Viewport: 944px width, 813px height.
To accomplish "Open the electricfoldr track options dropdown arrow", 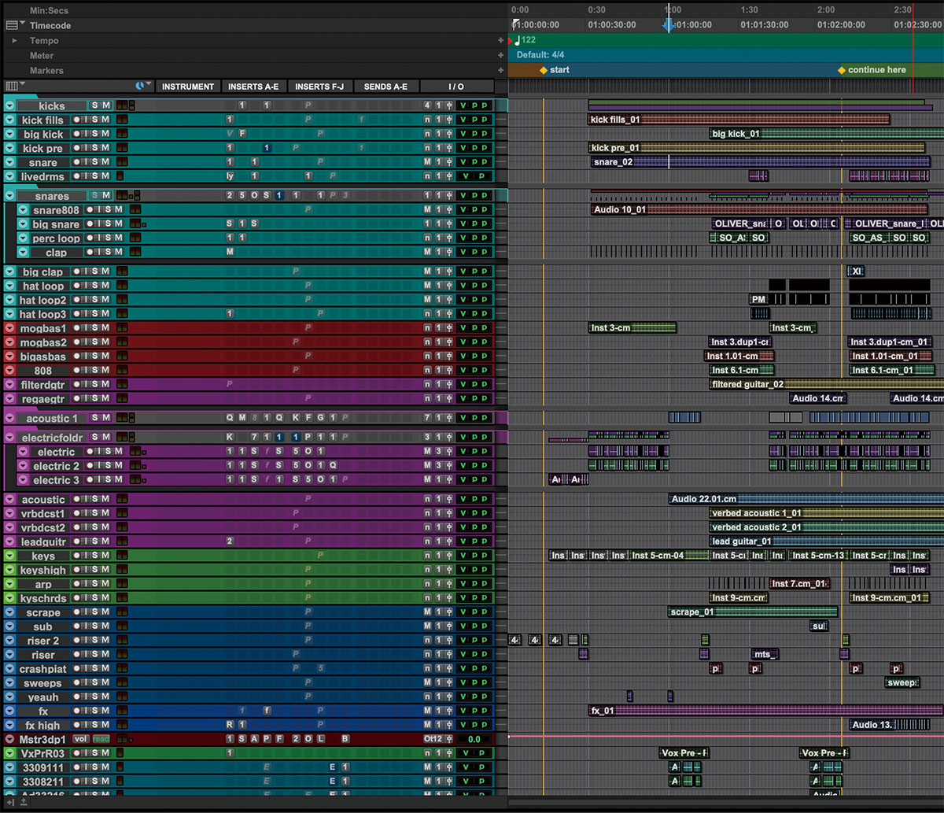I will pyautogui.click(x=9, y=437).
